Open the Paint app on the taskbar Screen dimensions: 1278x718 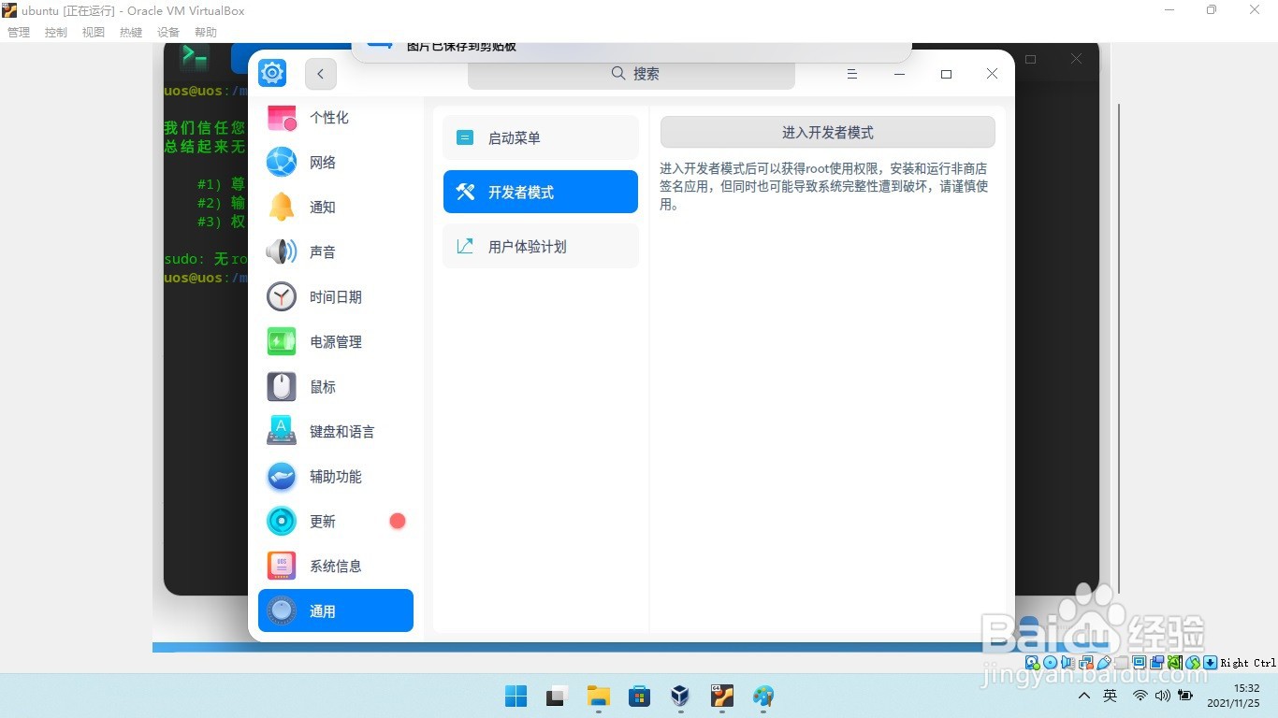point(763,696)
